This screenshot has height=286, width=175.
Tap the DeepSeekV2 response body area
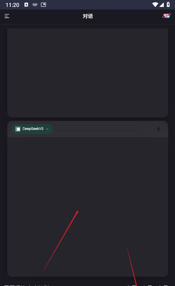click(88, 207)
